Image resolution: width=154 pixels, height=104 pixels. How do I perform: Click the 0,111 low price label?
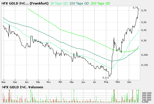click(x=106, y=78)
